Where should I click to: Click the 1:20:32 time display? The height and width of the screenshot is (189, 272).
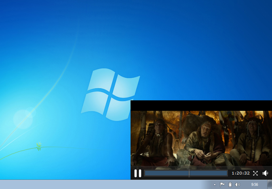[240, 173]
